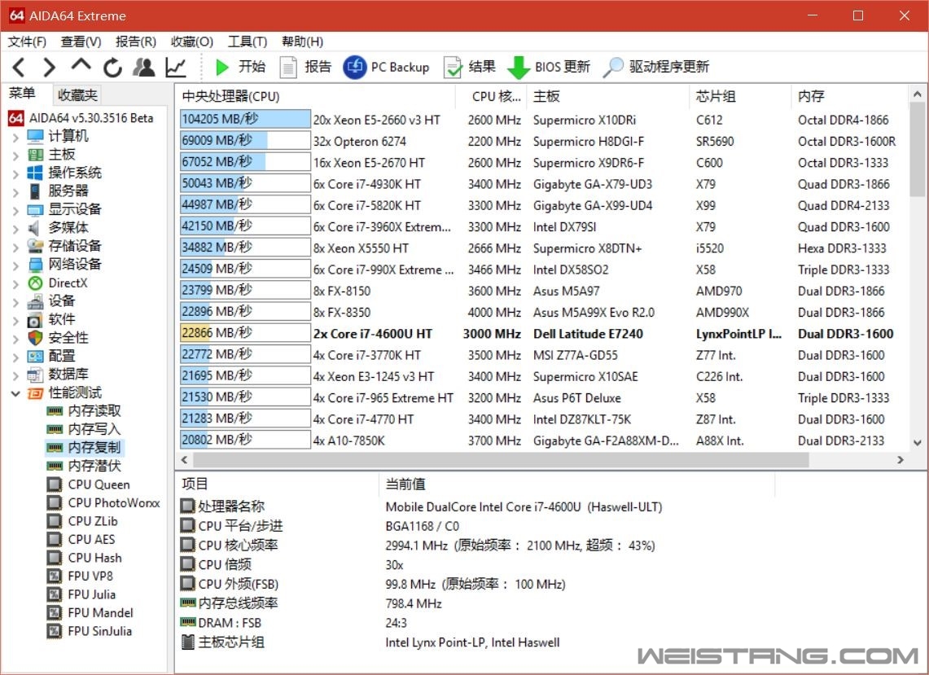This screenshot has width=929, height=675.
Task: Sort by 芯片组 column header
Action: tap(740, 96)
